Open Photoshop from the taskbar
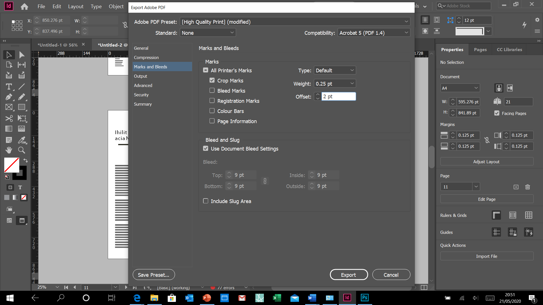This screenshot has width=543, height=305. [365, 298]
